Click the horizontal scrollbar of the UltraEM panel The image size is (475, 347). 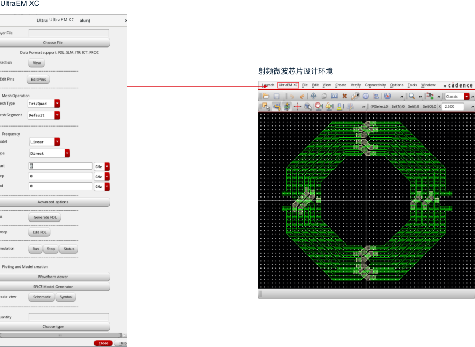click(x=61, y=335)
